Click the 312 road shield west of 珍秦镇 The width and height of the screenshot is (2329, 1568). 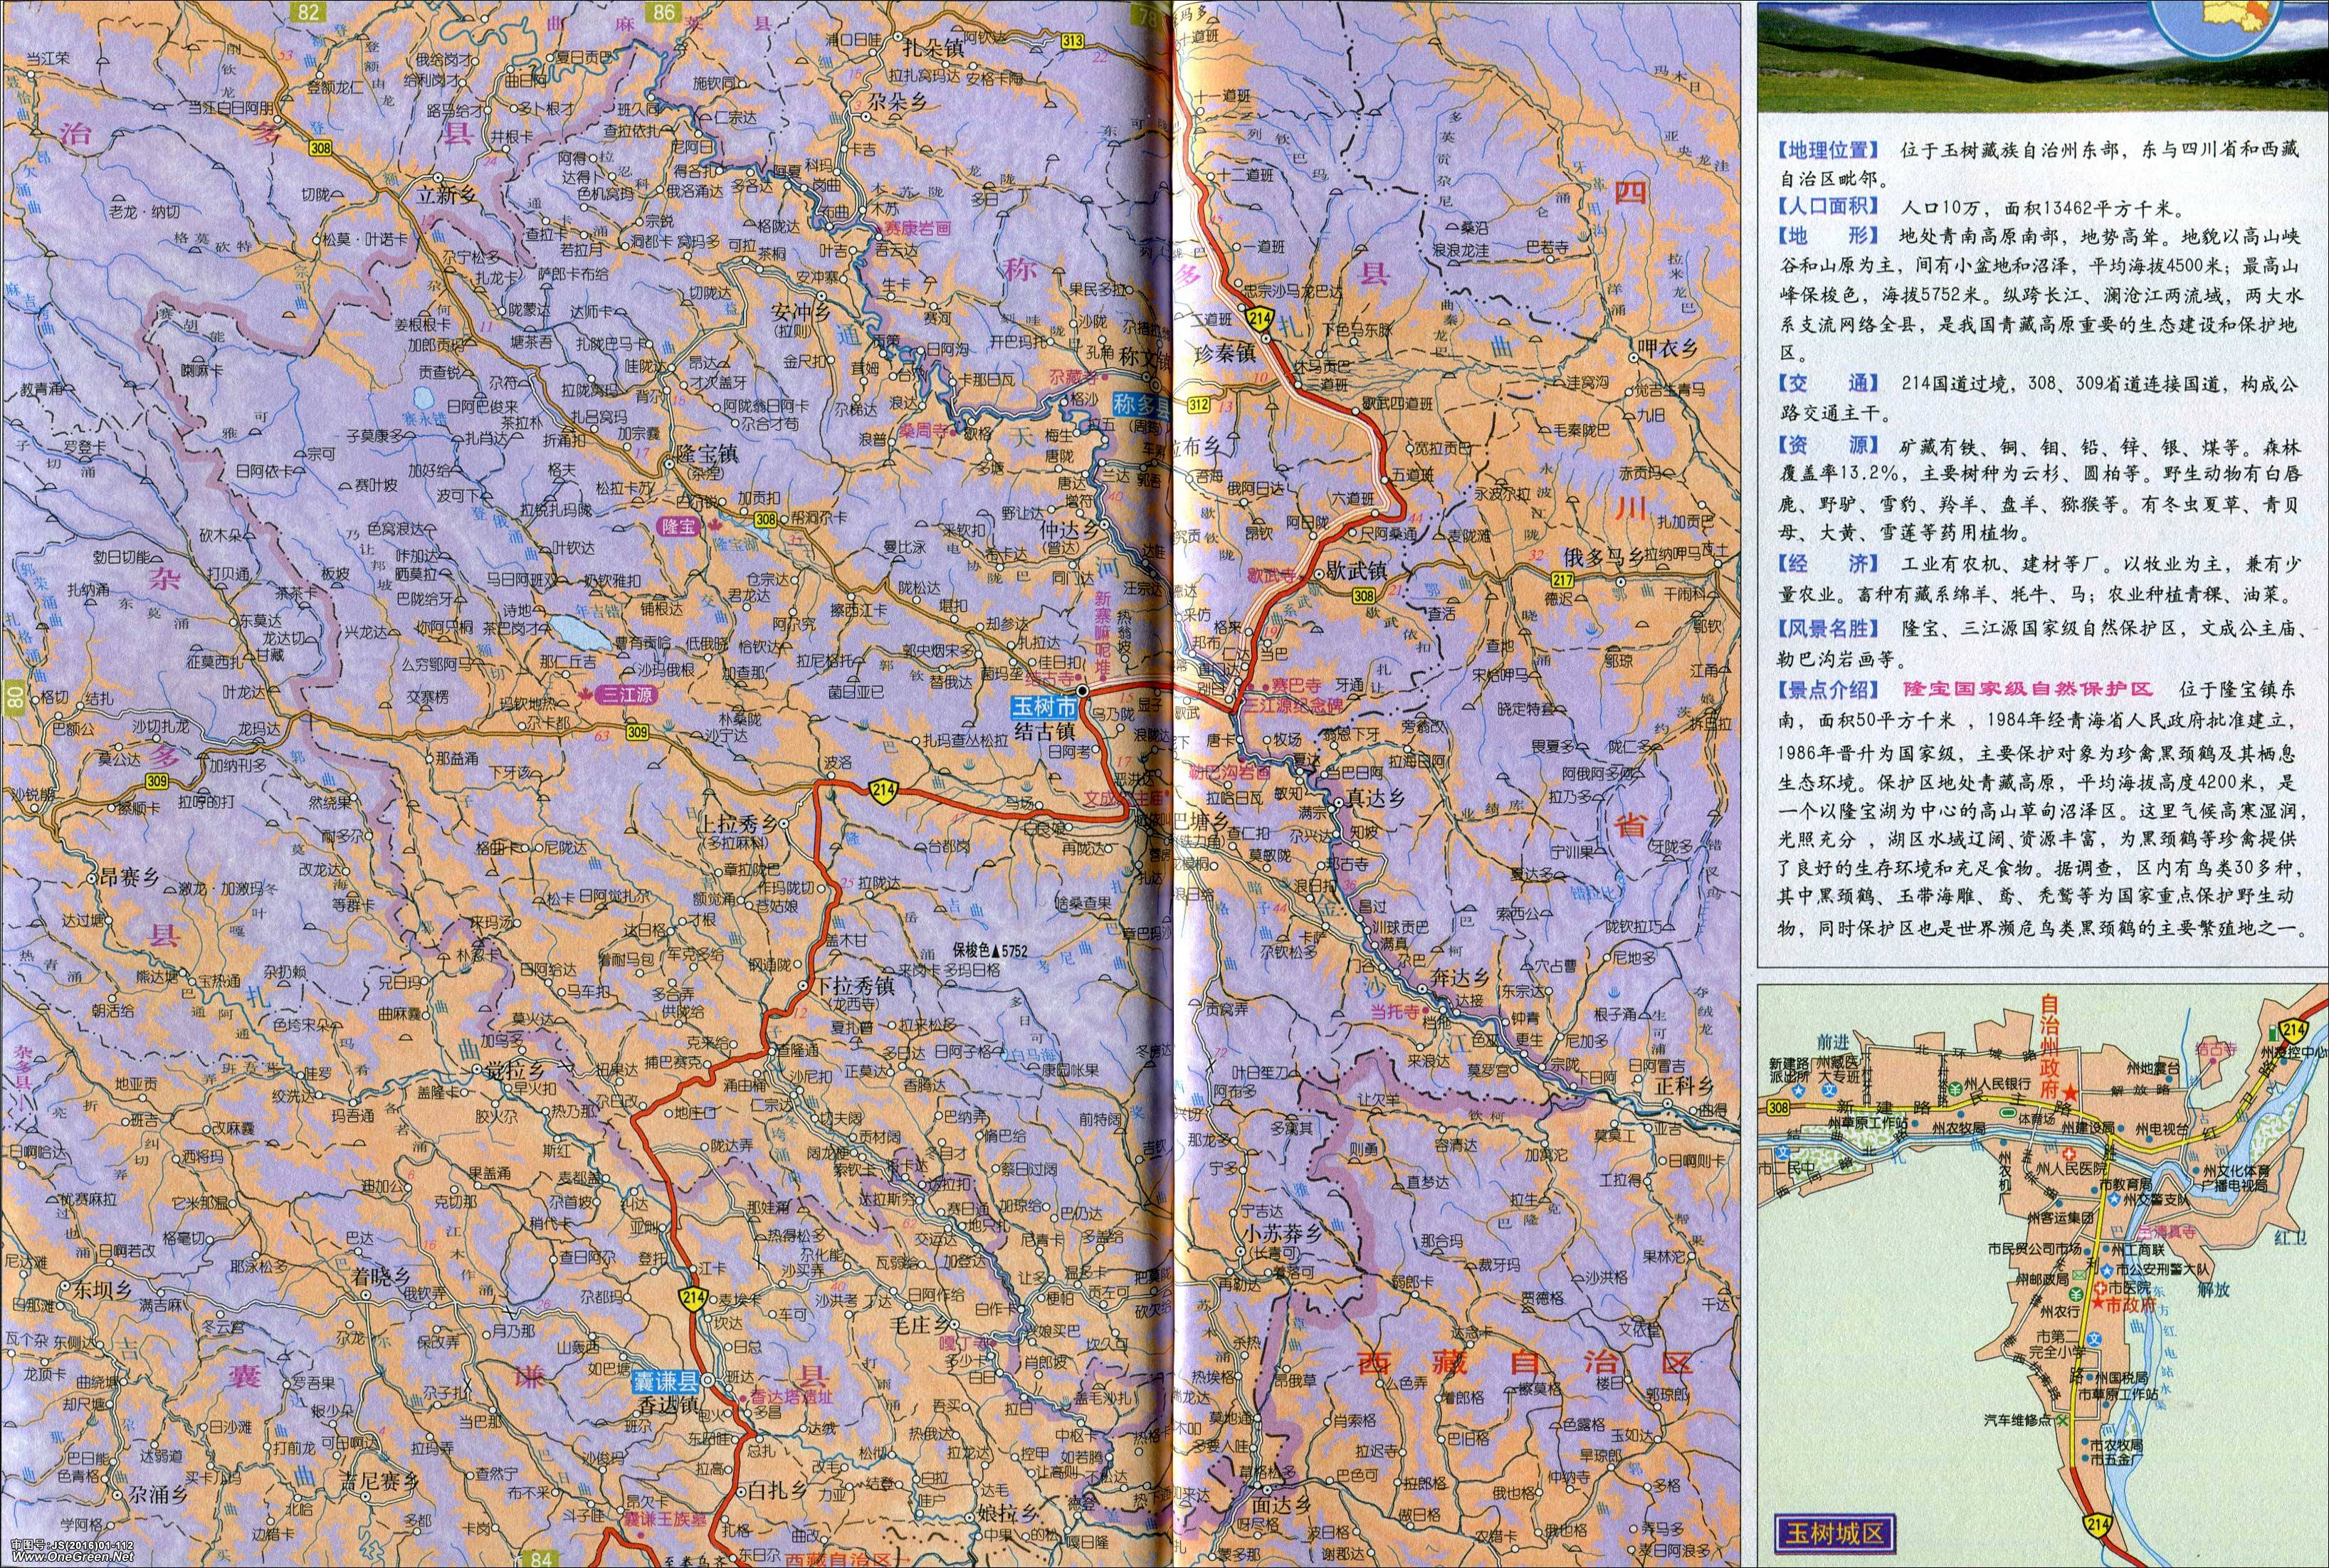click(x=1198, y=404)
